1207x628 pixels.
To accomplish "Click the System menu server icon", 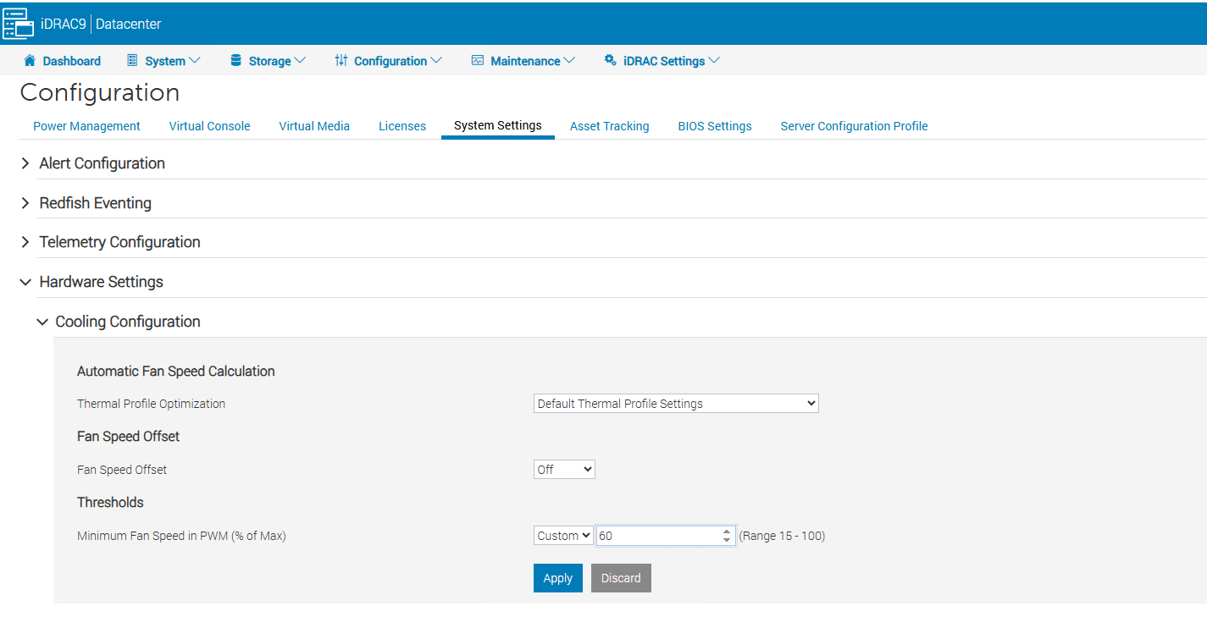I will point(132,61).
